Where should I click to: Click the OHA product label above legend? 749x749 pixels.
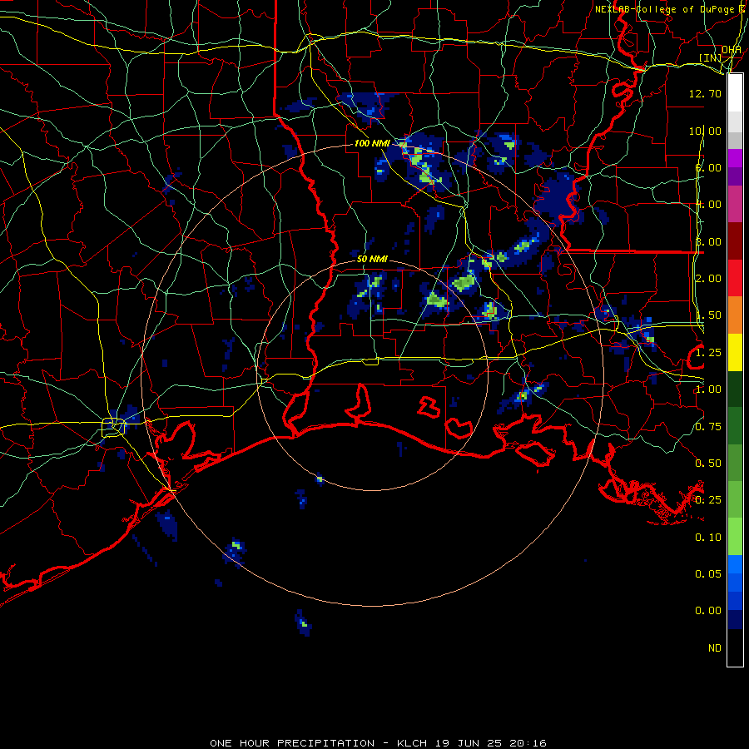coord(732,50)
